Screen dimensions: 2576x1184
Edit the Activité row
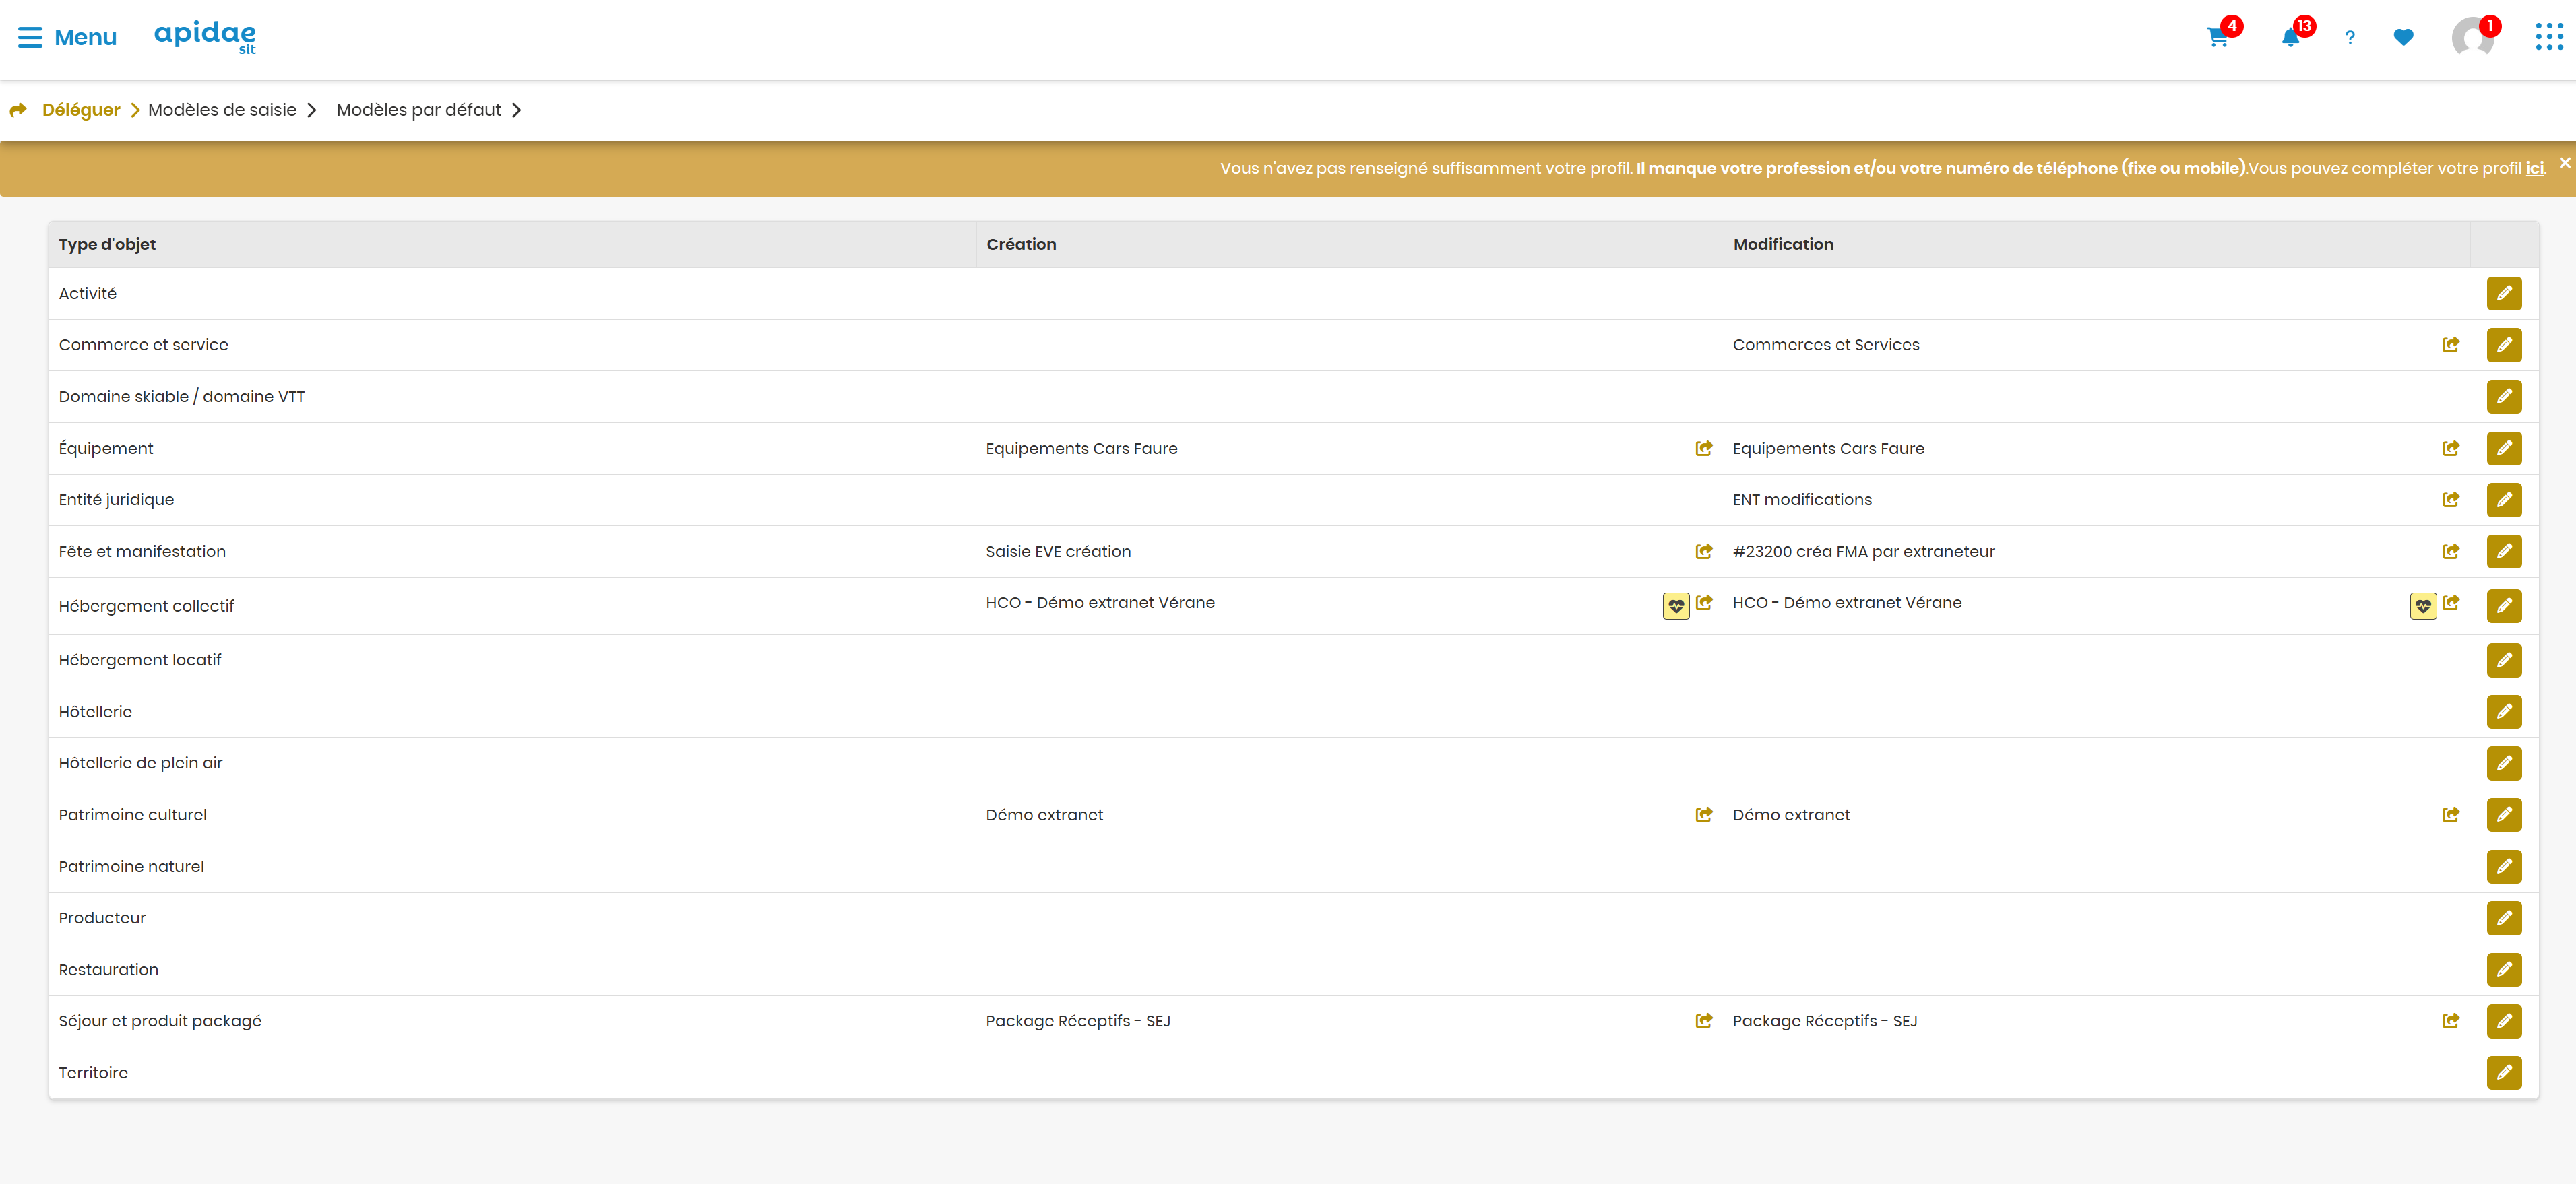[x=2504, y=294]
